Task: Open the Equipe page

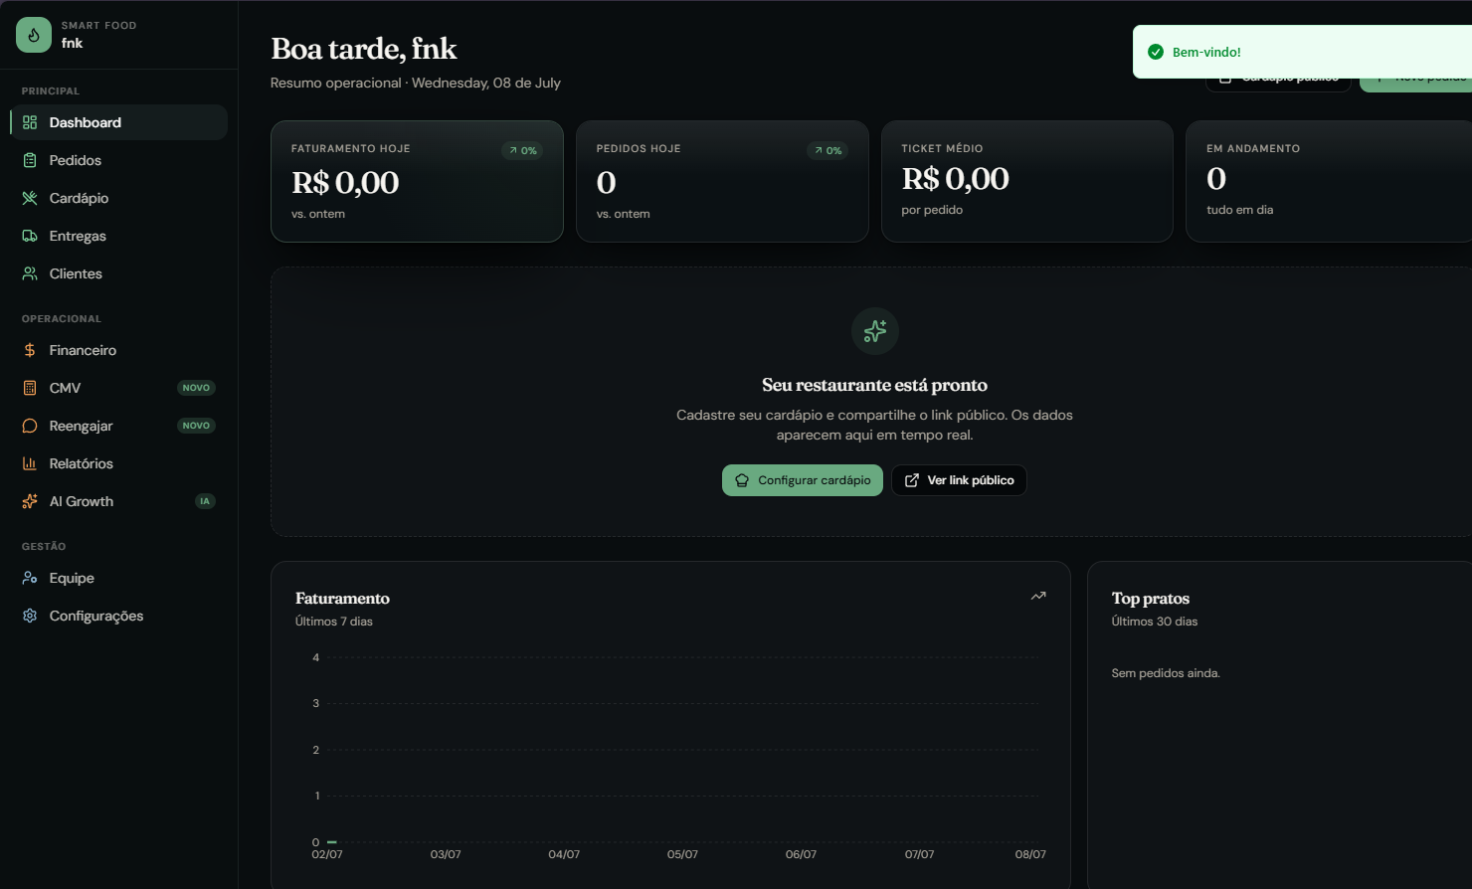Action: [118, 578]
